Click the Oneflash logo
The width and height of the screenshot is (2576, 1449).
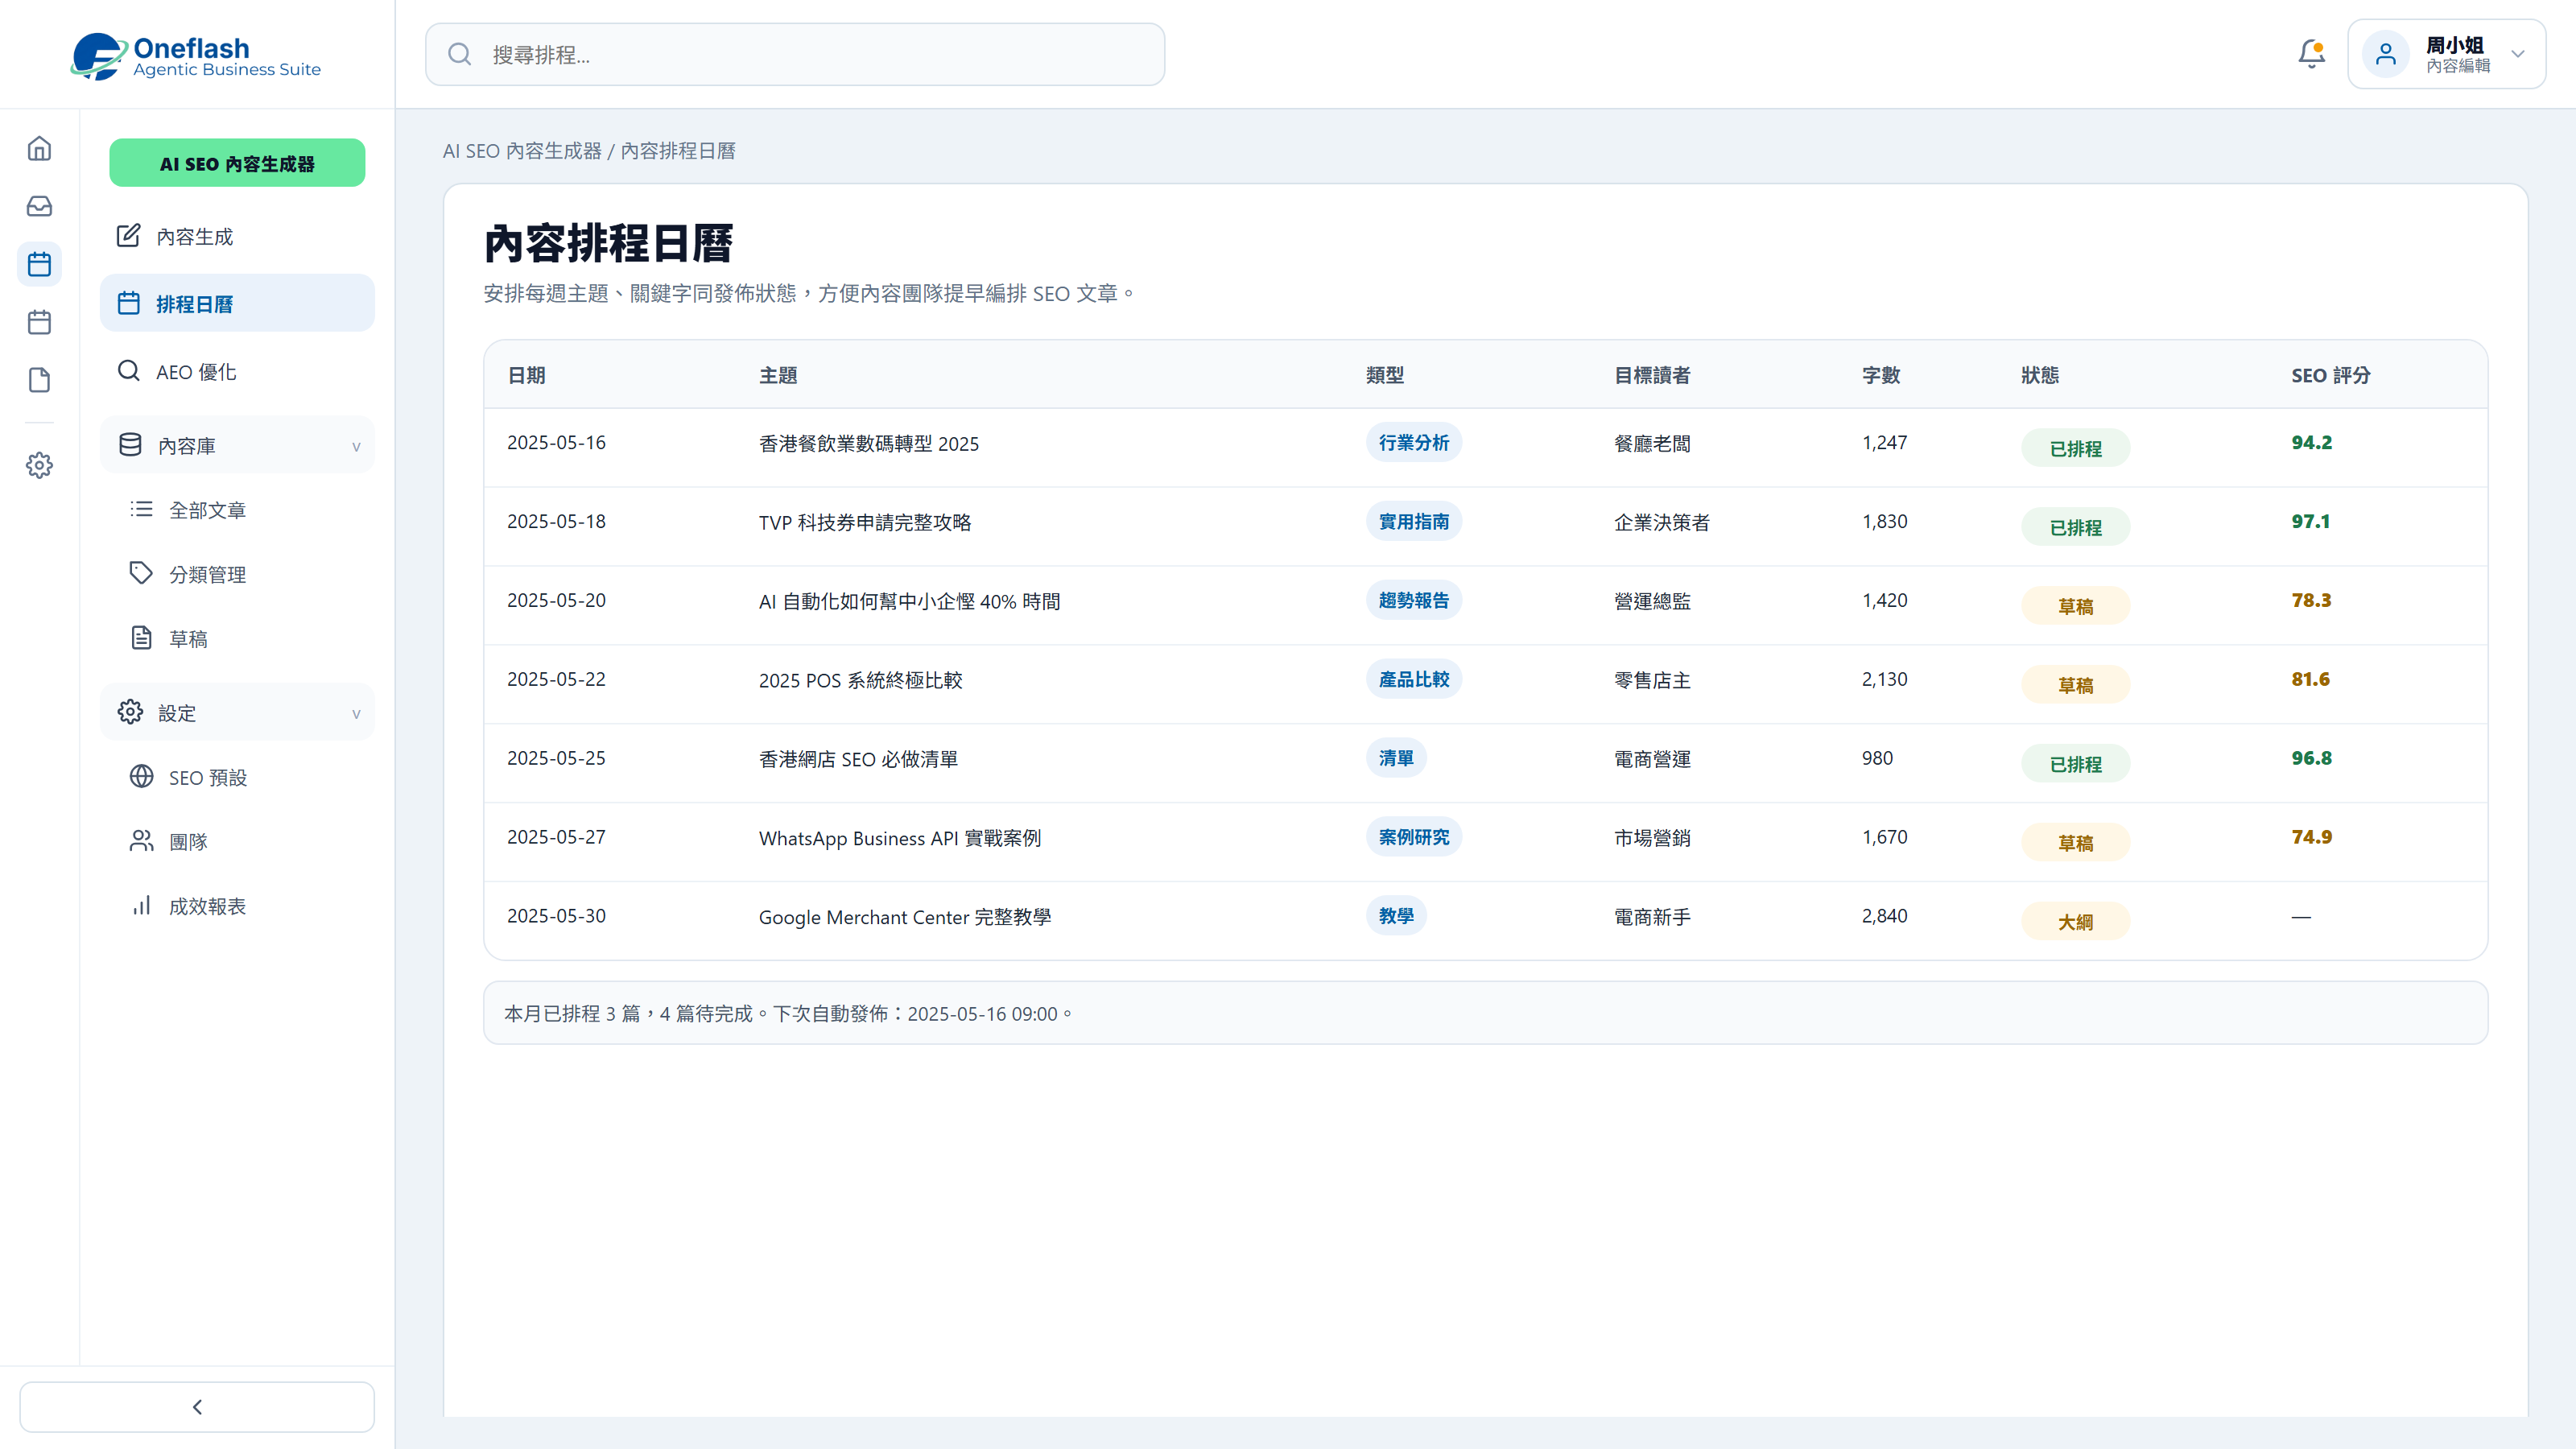[x=196, y=56]
